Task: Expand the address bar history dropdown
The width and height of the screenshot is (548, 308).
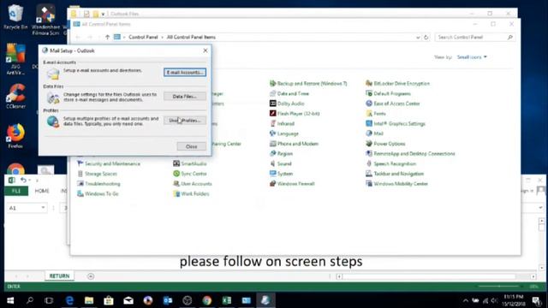Action: (x=418, y=37)
